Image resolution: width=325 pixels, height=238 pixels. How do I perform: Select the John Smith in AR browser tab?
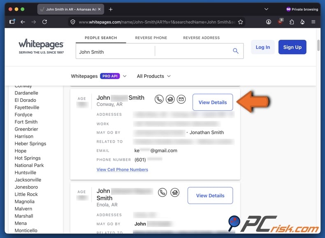point(71,9)
